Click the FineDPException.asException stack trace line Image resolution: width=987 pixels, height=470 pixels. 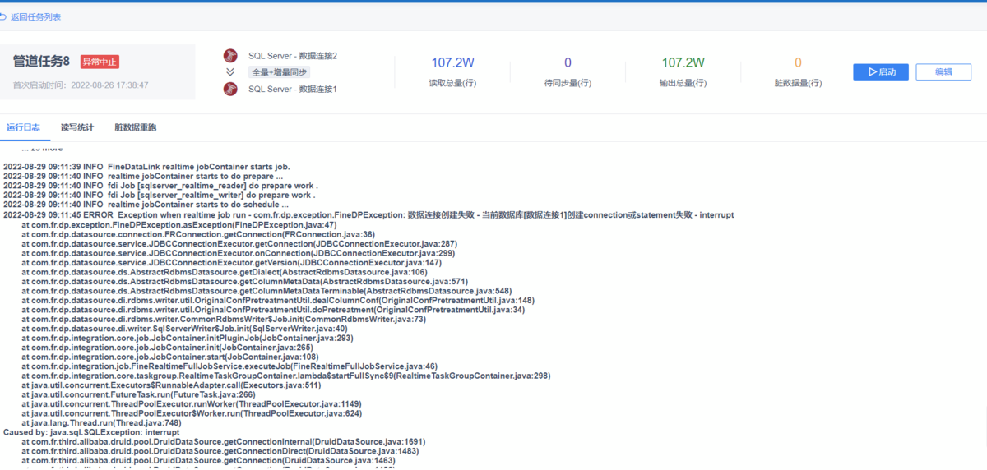(179, 224)
